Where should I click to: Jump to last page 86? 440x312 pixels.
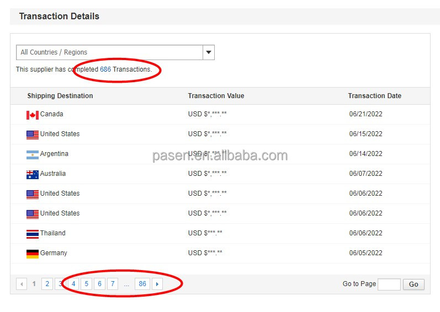click(142, 284)
